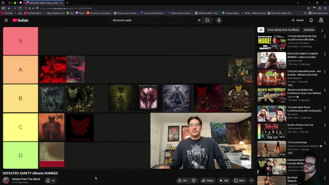Screen dimensions: 329x185
Task: Go to the YouTube home logo
Action: pyautogui.click(x=20, y=20)
